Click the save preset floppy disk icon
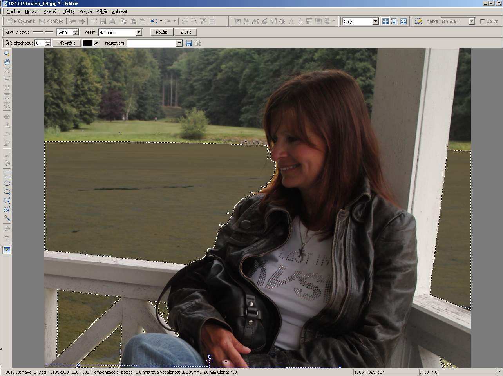 click(189, 43)
